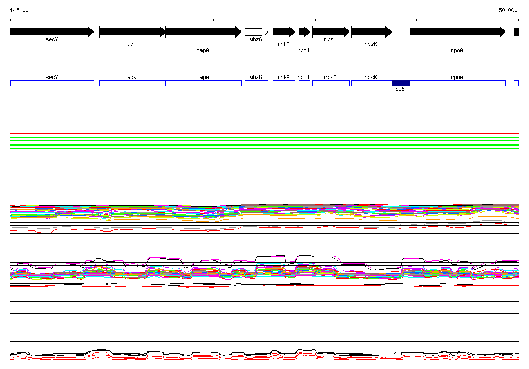Select the small rpmJ gene arrow
This screenshot has height=369, width=529.
tap(304, 32)
